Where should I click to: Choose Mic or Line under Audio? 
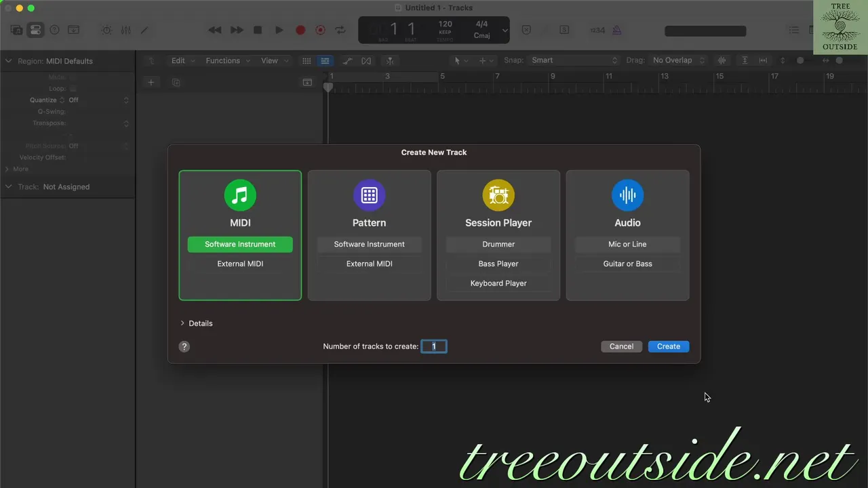pos(627,244)
